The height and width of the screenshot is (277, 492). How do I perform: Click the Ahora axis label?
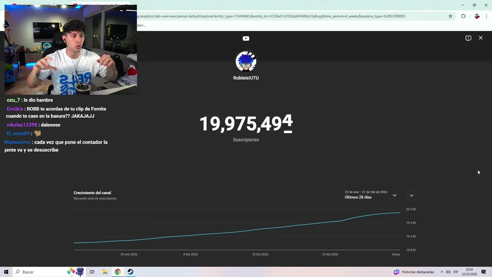click(396, 254)
